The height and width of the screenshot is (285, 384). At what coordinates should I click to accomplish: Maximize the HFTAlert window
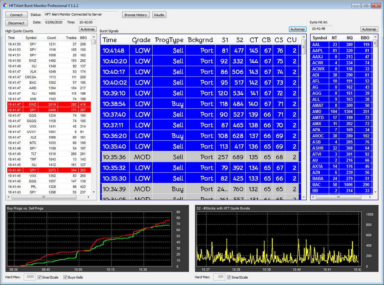366,5
